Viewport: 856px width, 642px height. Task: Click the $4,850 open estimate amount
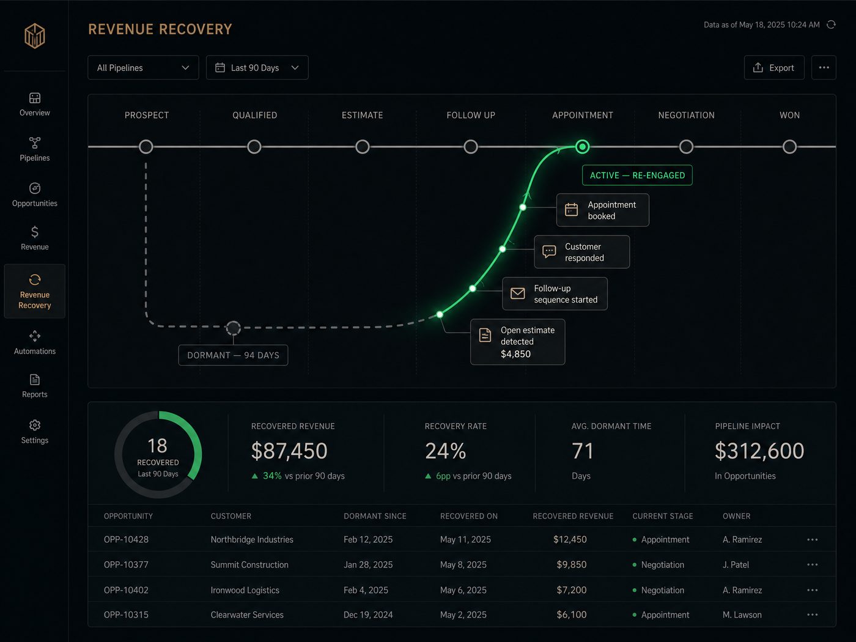click(516, 354)
